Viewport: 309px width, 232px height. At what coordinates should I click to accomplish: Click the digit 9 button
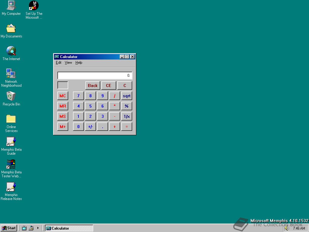point(103,96)
